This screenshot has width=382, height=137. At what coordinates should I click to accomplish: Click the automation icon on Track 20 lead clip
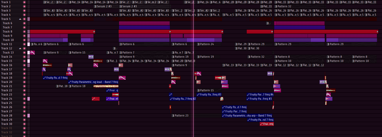click(70, 82)
